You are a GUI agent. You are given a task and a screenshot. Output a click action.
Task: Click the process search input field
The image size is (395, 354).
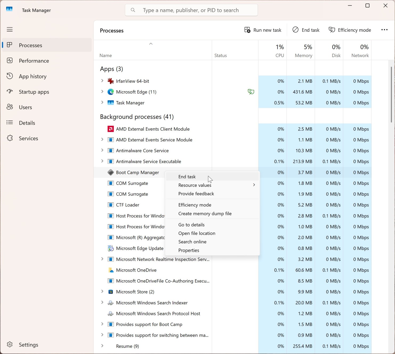pyautogui.click(x=191, y=10)
